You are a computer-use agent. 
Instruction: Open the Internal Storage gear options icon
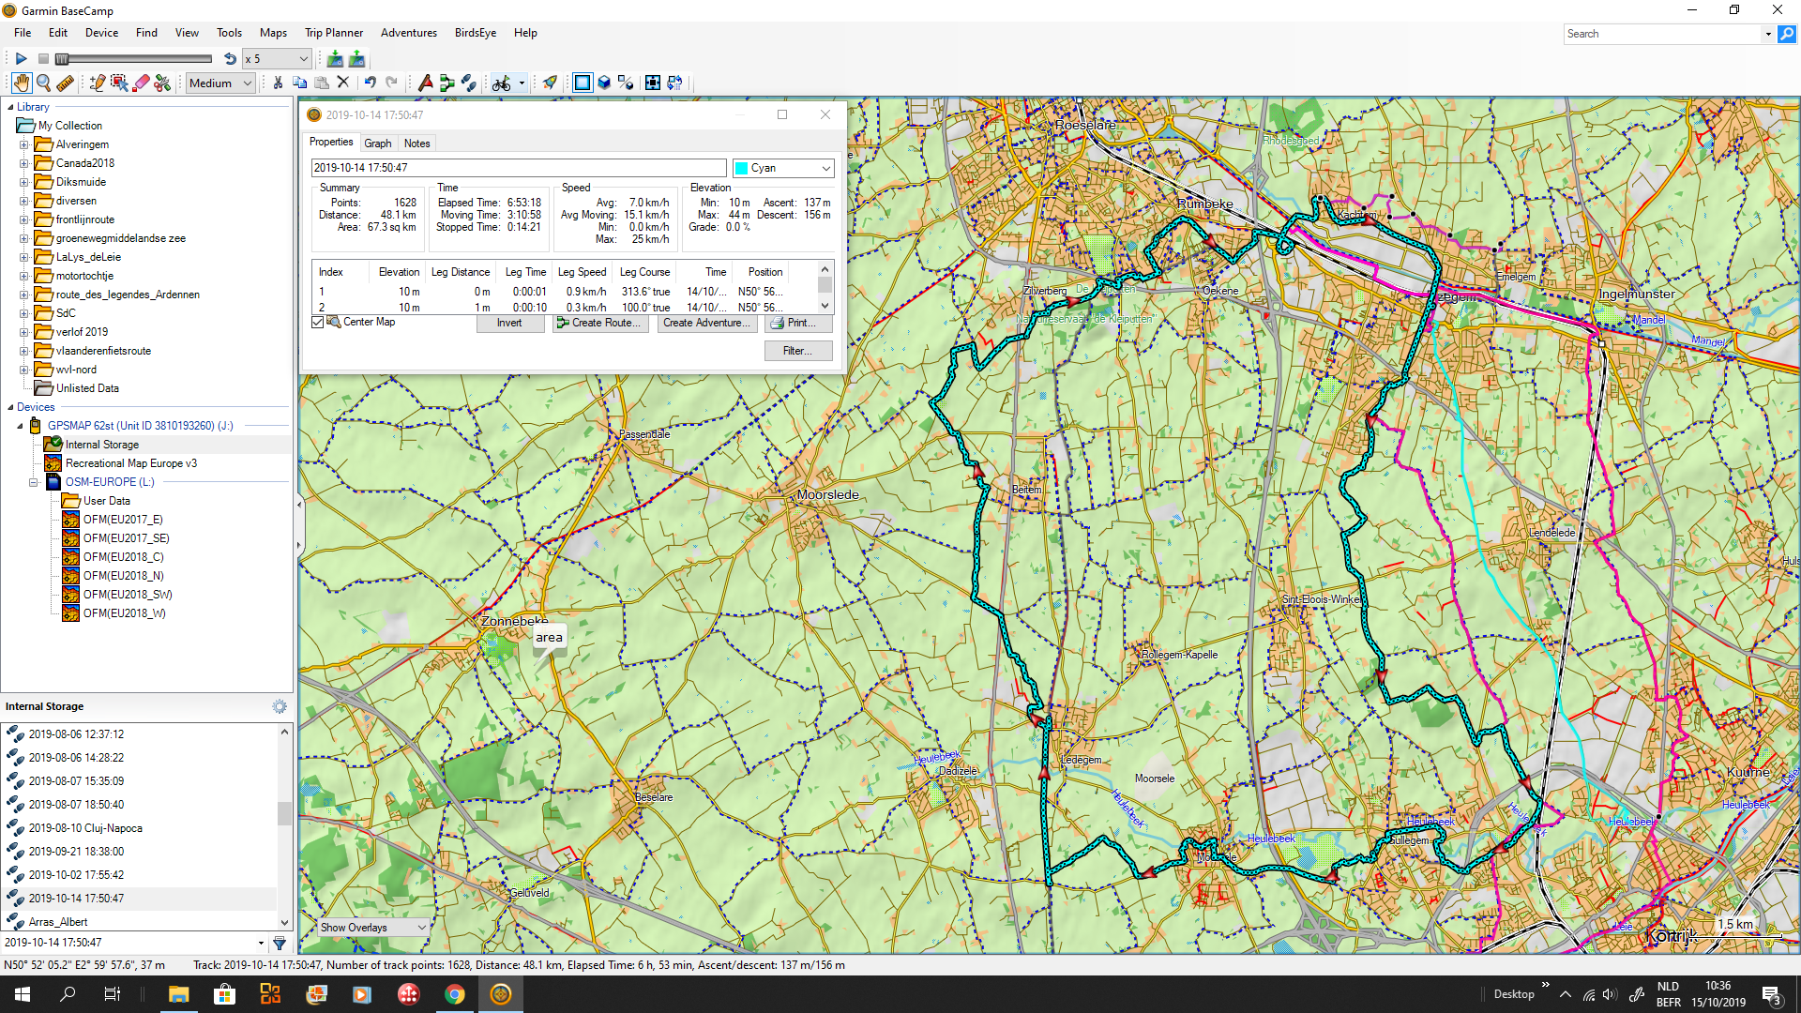coord(279,706)
